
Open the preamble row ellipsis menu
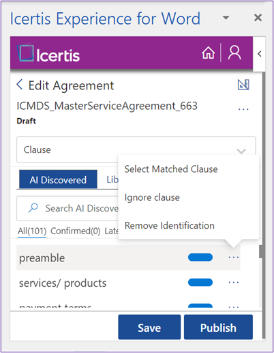pyautogui.click(x=234, y=257)
